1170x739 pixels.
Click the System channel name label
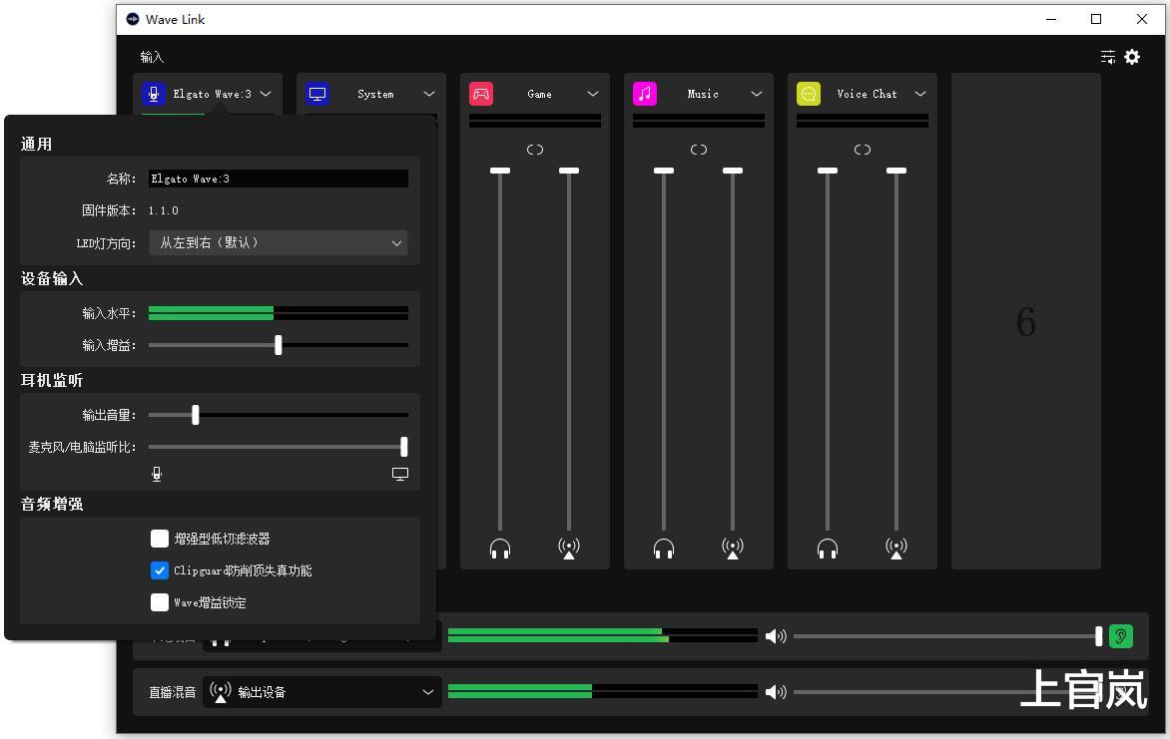375,94
